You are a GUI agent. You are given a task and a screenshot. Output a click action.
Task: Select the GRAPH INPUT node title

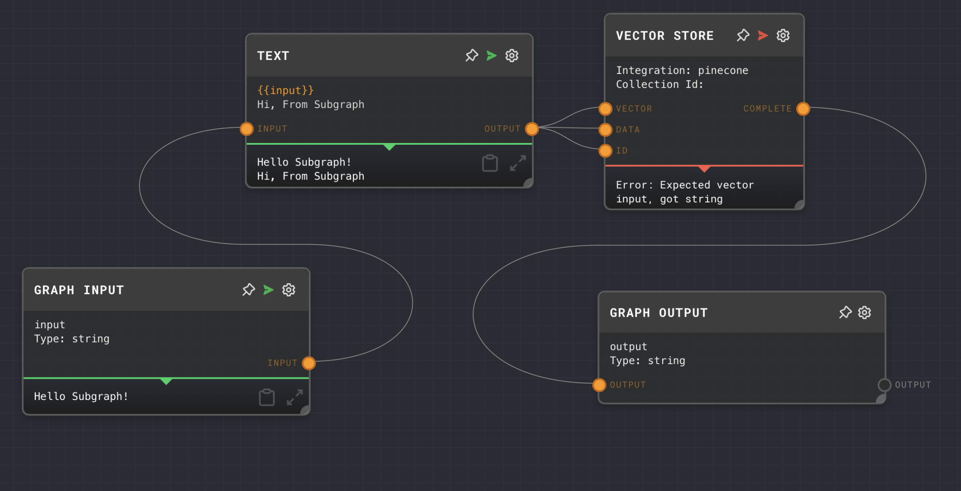pyautogui.click(x=79, y=290)
